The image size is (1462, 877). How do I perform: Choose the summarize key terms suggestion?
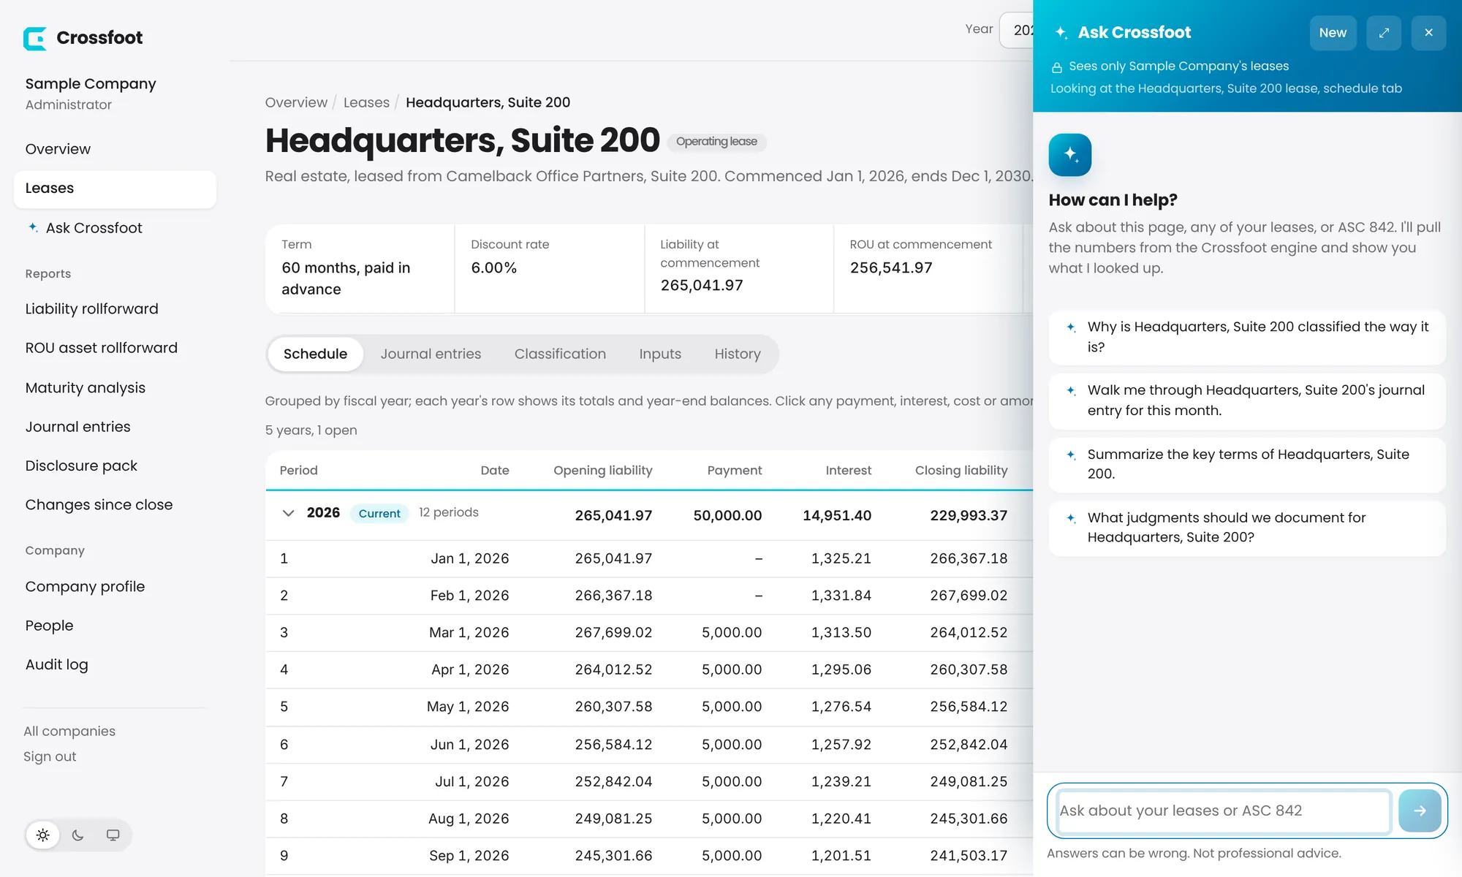pyautogui.click(x=1247, y=464)
